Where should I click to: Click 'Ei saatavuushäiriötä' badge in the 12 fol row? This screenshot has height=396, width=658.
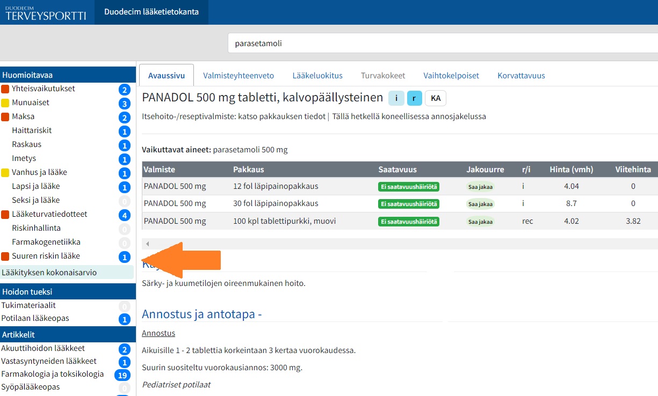click(409, 187)
